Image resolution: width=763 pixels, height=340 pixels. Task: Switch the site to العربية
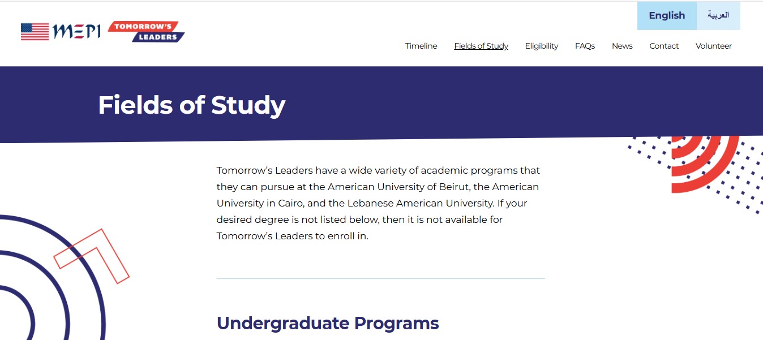tap(718, 15)
